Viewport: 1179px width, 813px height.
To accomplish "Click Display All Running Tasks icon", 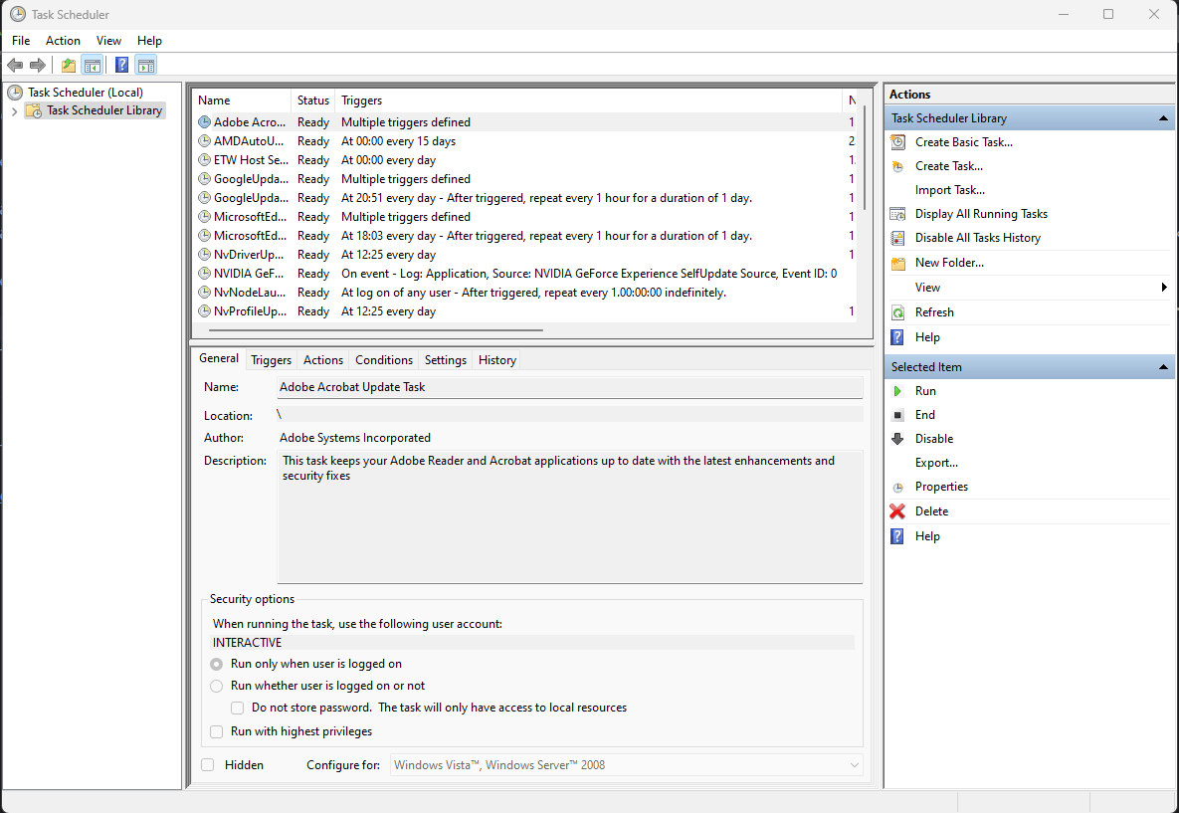I will [x=898, y=213].
